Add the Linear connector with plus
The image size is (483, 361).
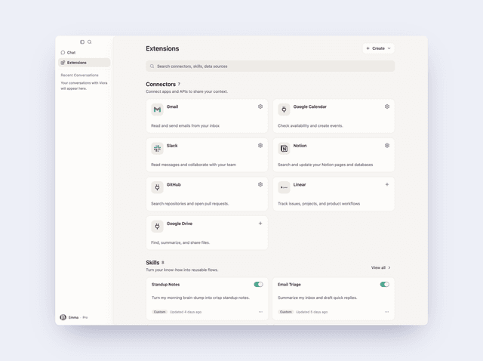coord(387,184)
